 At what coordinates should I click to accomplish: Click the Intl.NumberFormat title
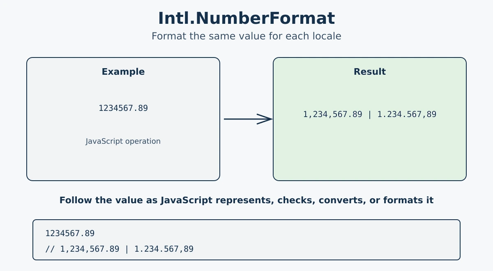point(246,18)
